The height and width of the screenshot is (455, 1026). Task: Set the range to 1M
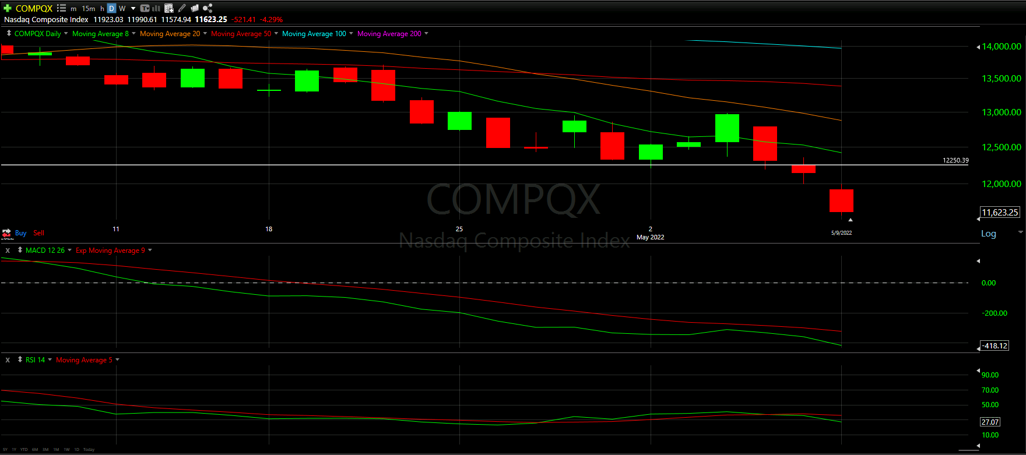[x=56, y=449]
